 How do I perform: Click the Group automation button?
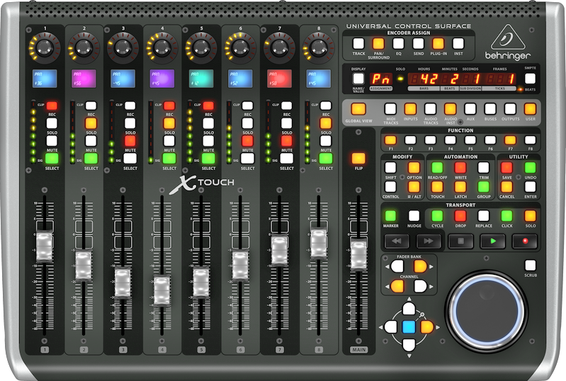(484, 187)
